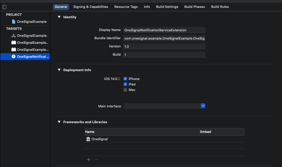Collapse the Deployment Info section

tap(59, 70)
